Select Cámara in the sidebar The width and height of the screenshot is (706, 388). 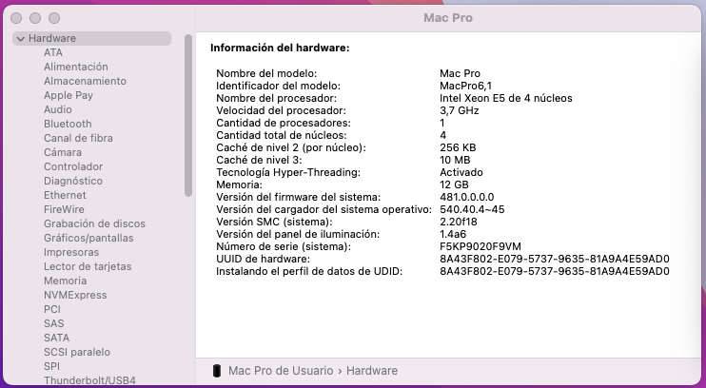click(x=63, y=152)
